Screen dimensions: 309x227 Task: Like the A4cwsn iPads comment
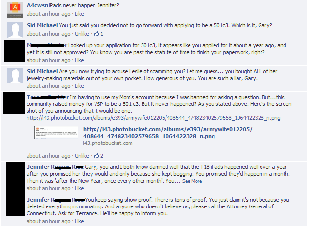(x=79, y=14)
